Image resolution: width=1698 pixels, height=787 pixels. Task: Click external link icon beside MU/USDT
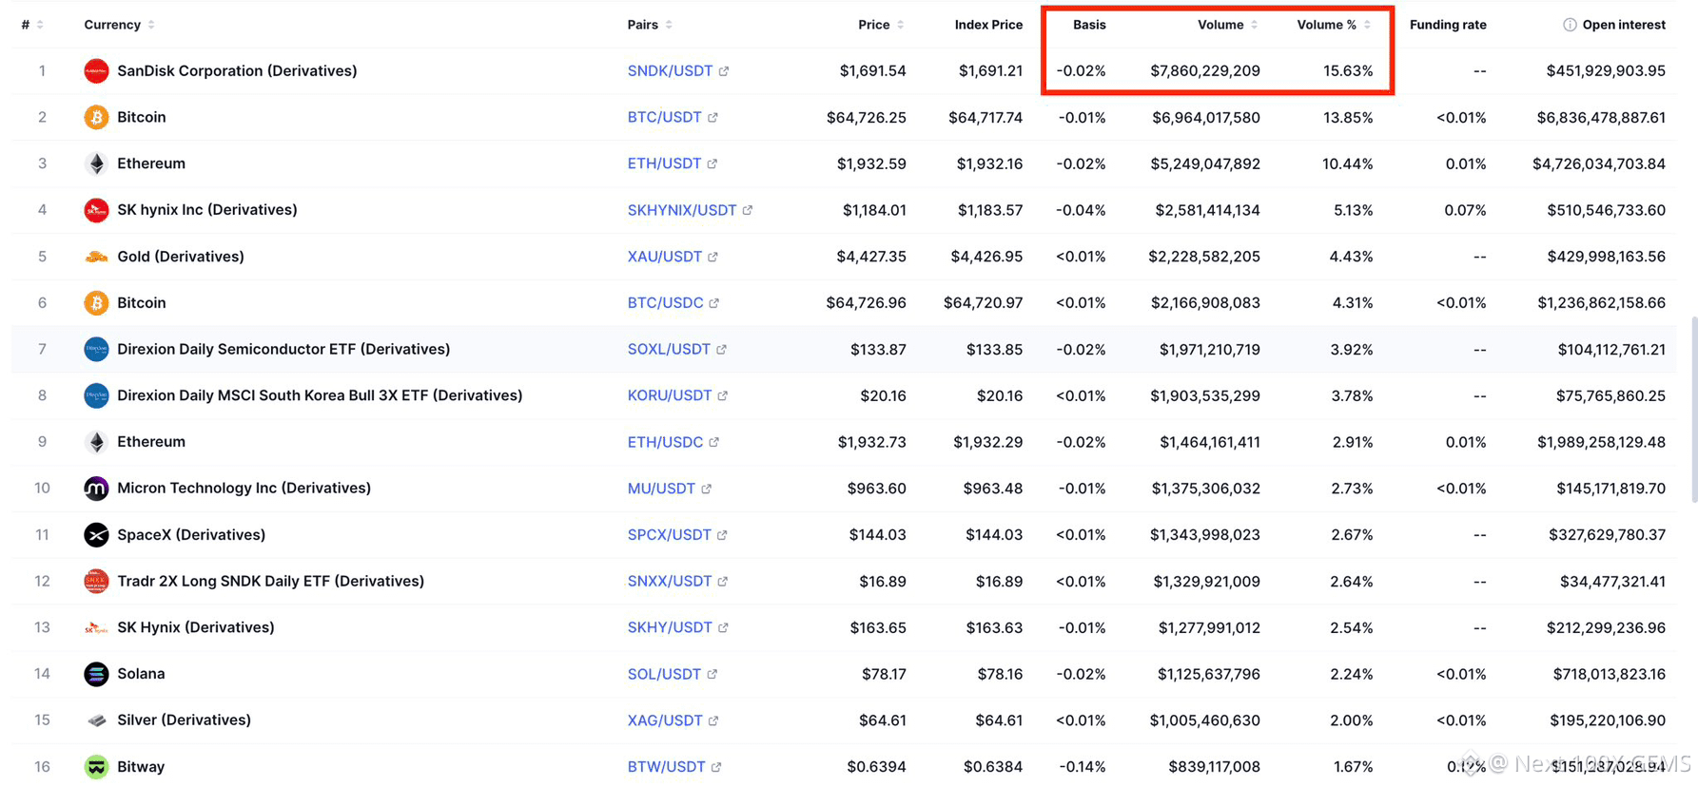707,489
